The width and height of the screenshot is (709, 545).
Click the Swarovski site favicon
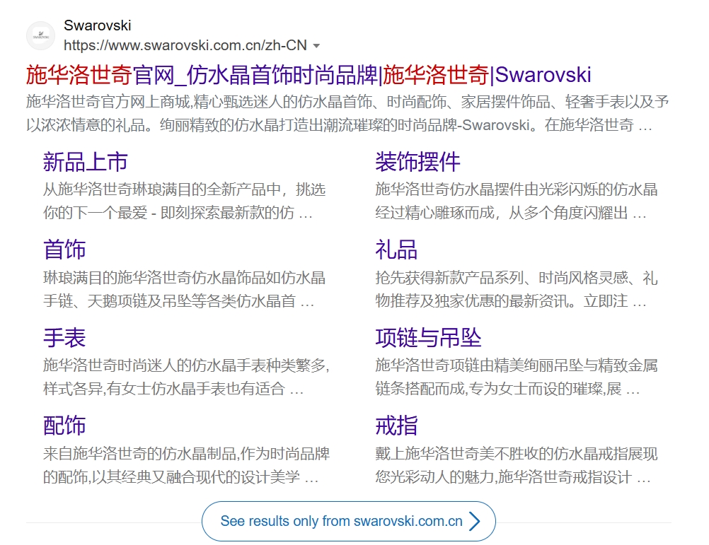[x=41, y=35]
